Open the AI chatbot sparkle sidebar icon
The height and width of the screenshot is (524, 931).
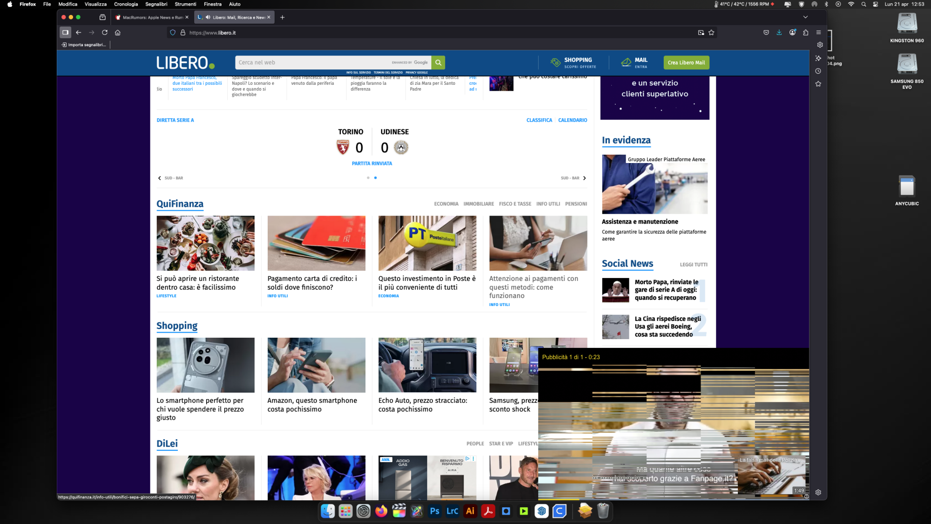[818, 58]
